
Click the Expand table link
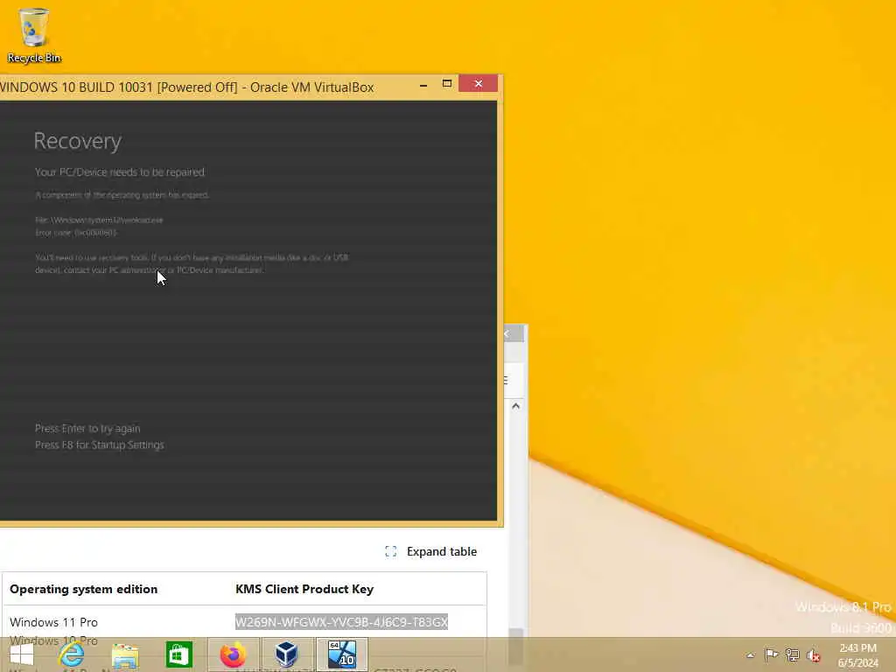point(441,551)
